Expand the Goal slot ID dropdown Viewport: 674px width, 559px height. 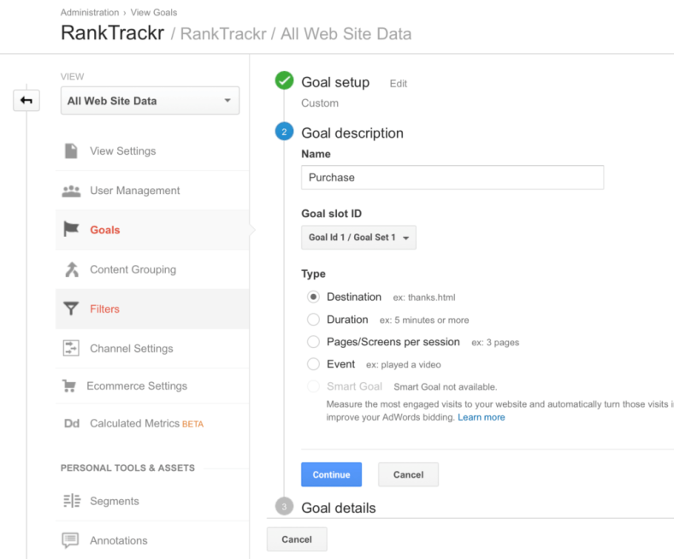click(358, 238)
